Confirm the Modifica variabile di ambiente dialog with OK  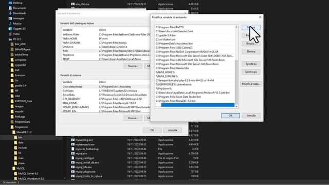click(231, 115)
